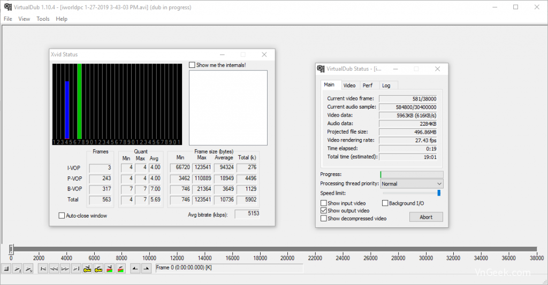The image size is (548, 285).
Task: Click Projected file size value 496.86MB
Action: (408, 132)
